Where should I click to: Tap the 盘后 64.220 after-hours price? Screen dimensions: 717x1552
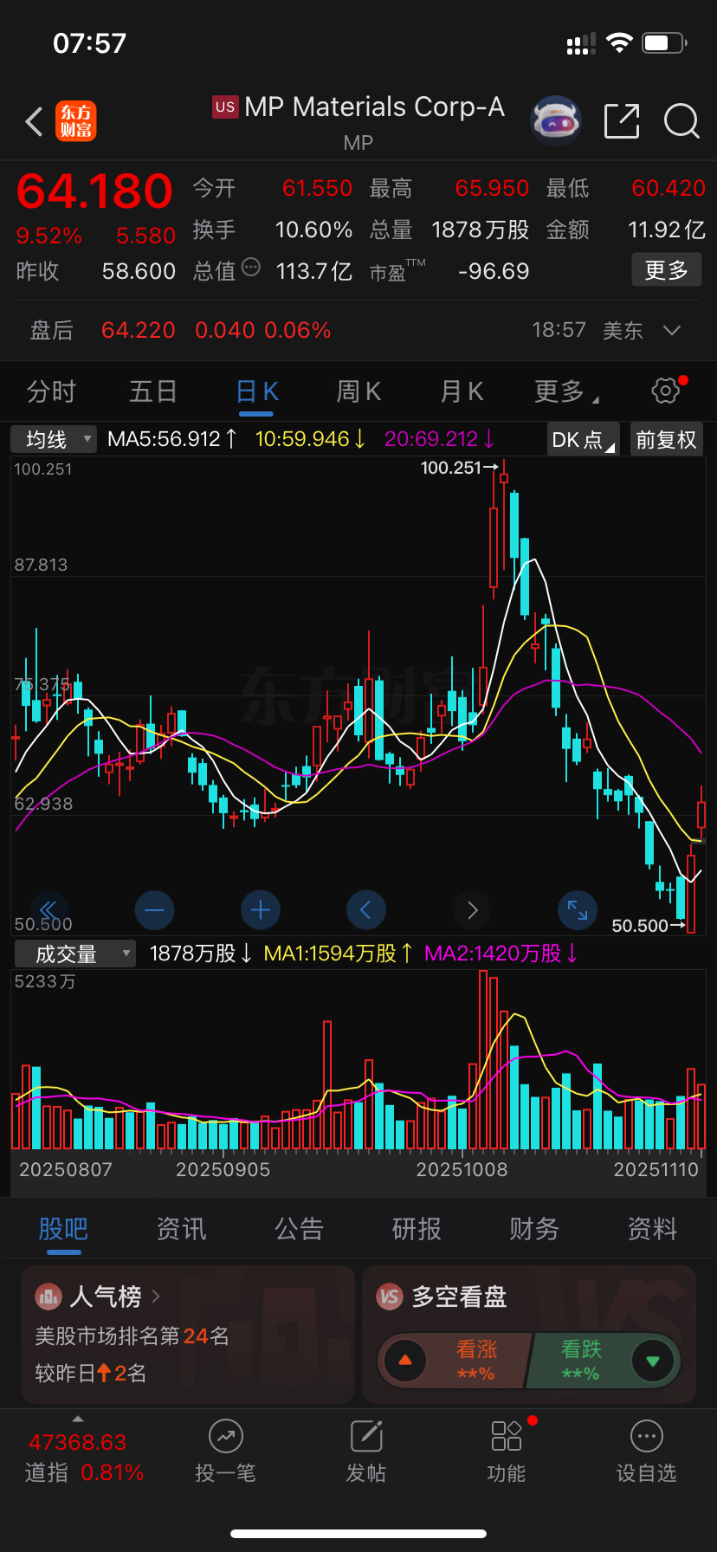click(139, 330)
